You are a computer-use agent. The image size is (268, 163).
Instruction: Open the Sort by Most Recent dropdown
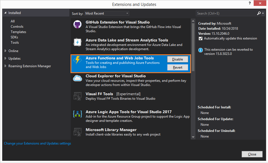107,13
